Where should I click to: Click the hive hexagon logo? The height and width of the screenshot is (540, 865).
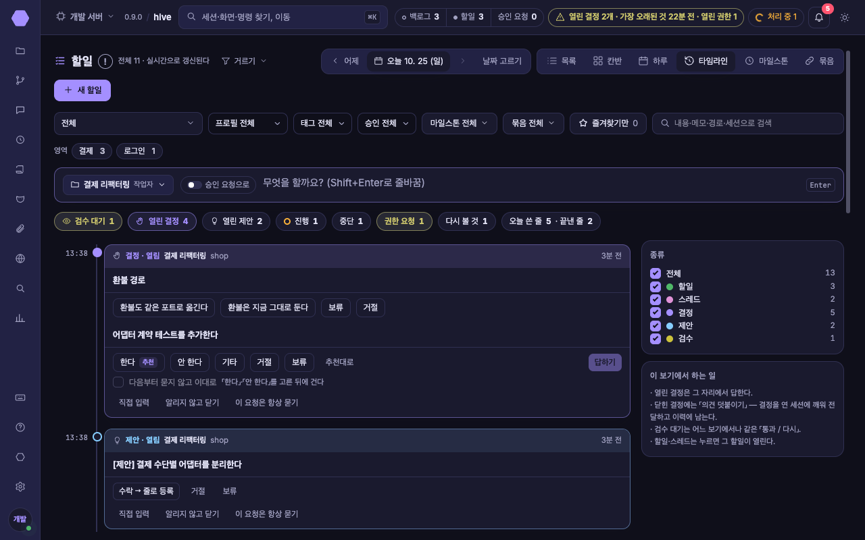tap(20, 18)
